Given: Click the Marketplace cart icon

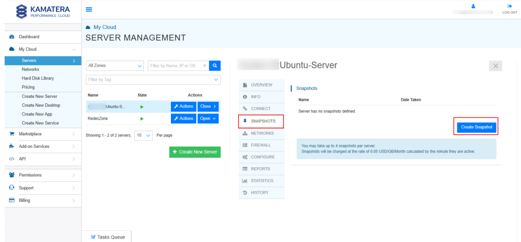Looking at the screenshot, I should click(x=12, y=134).
